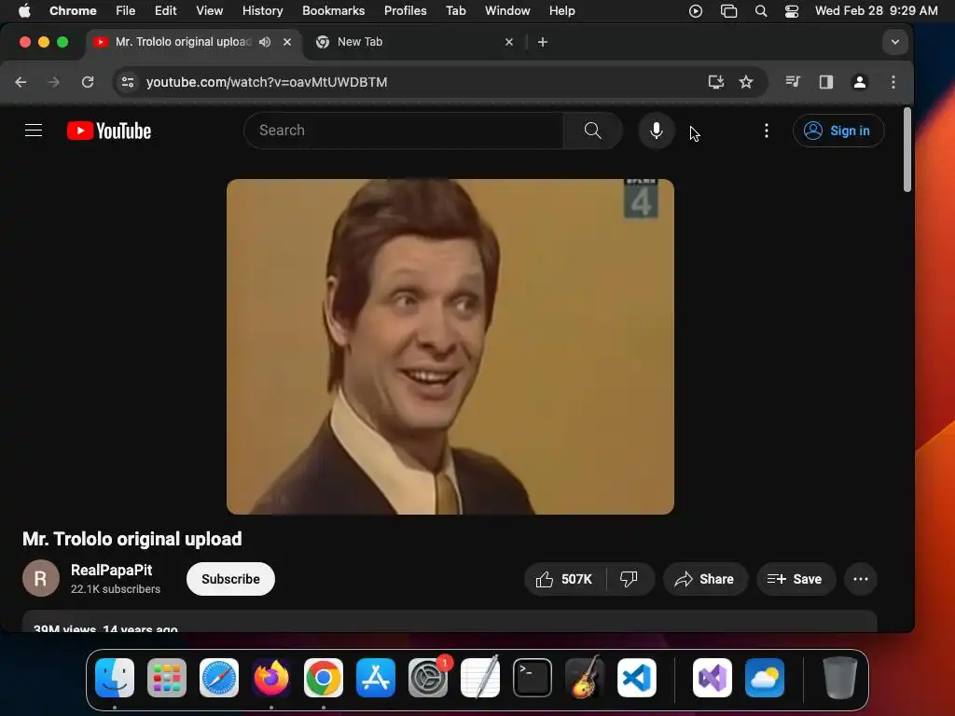The height and width of the screenshot is (716, 955).
Task: Launch Firefox from the Dock
Action: [271, 678]
